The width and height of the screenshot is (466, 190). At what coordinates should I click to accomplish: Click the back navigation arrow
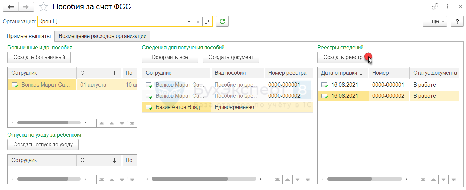coord(10,7)
